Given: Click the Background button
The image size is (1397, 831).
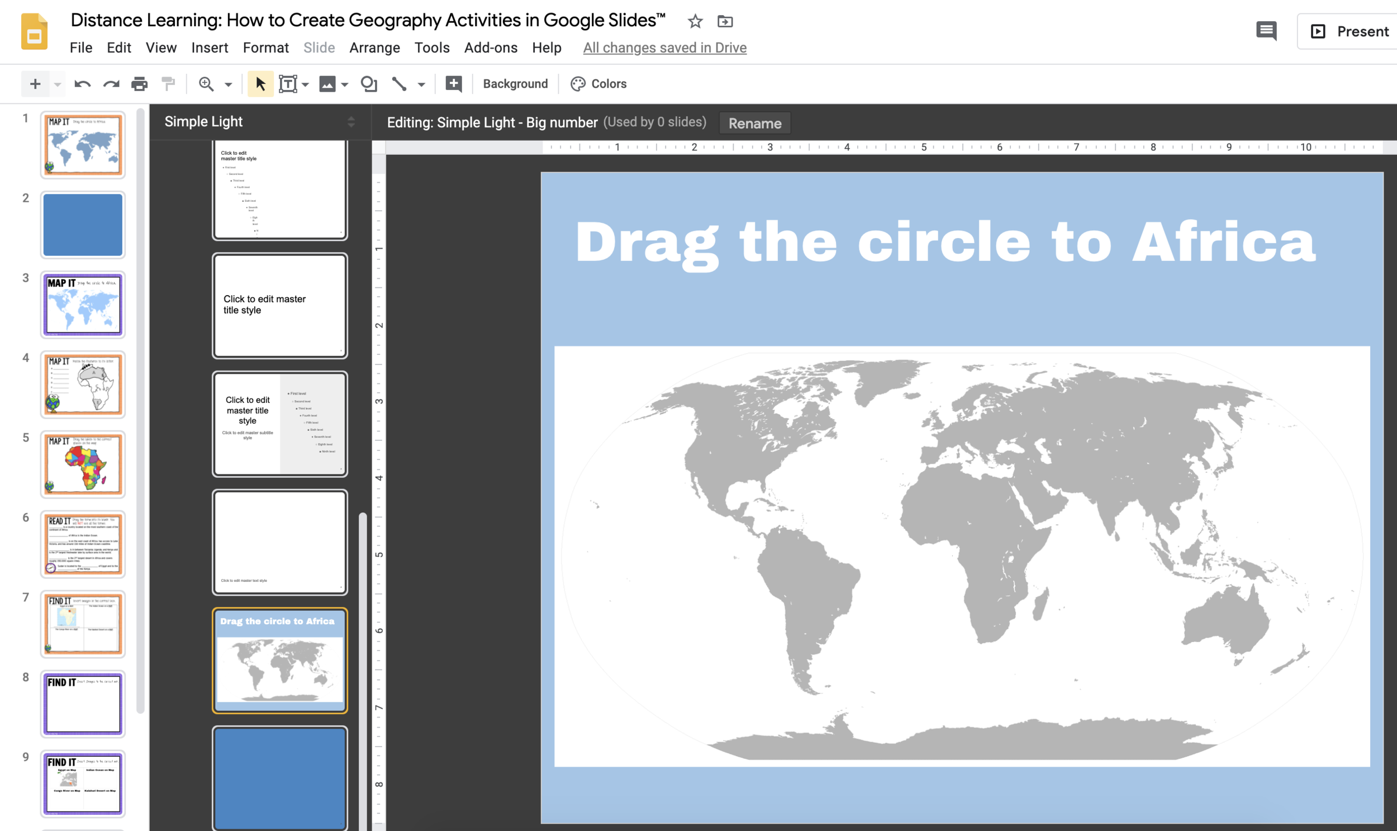Looking at the screenshot, I should (515, 84).
